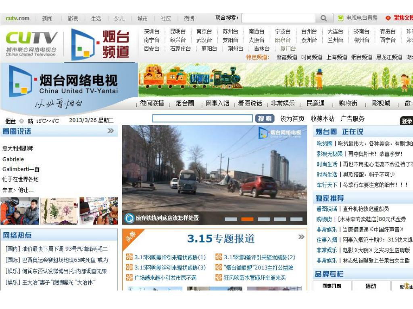Image resolution: width=413 pixels, height=309 pixels.
Task: Open 黑龙江频道 featured channel
Action: 389,57
